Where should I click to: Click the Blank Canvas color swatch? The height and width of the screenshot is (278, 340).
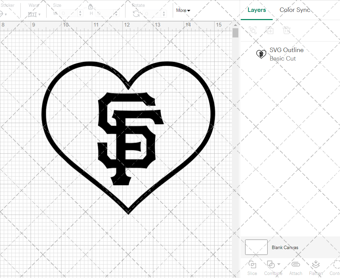click(x=256, y=247)
